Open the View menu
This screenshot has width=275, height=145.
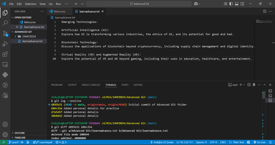click(x=42, y=4)
